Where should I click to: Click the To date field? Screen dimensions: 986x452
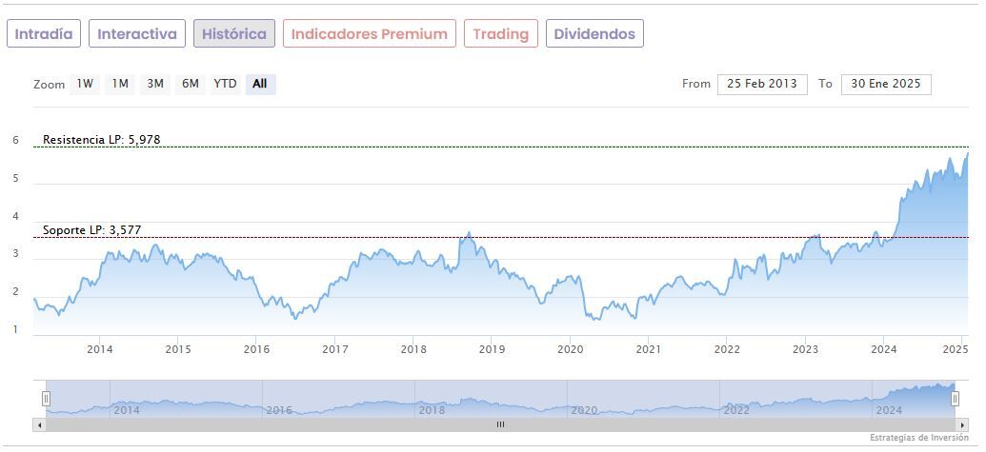click(x=885, y=84)
